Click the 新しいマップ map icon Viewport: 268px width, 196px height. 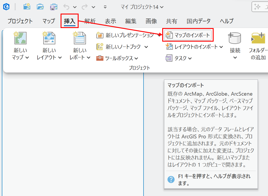20,37
